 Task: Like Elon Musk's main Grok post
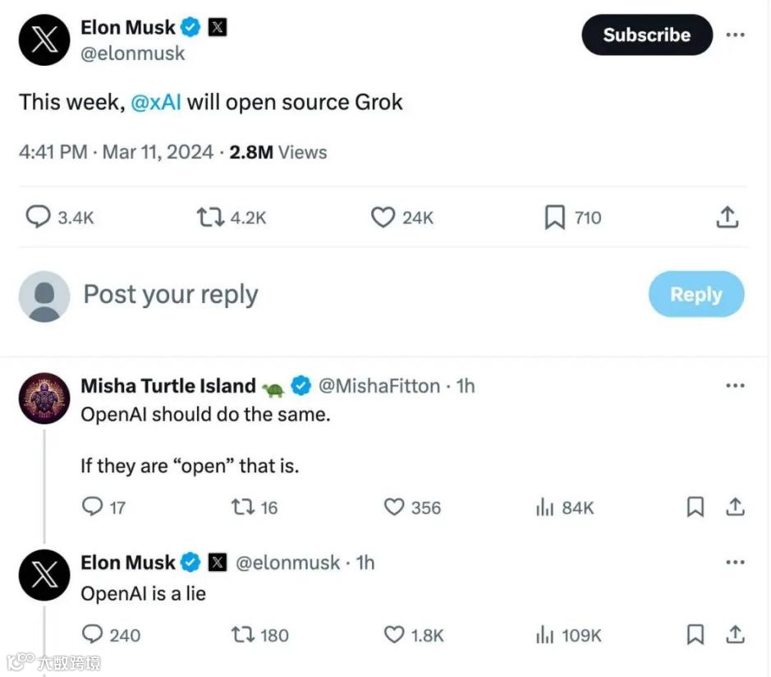383,218
